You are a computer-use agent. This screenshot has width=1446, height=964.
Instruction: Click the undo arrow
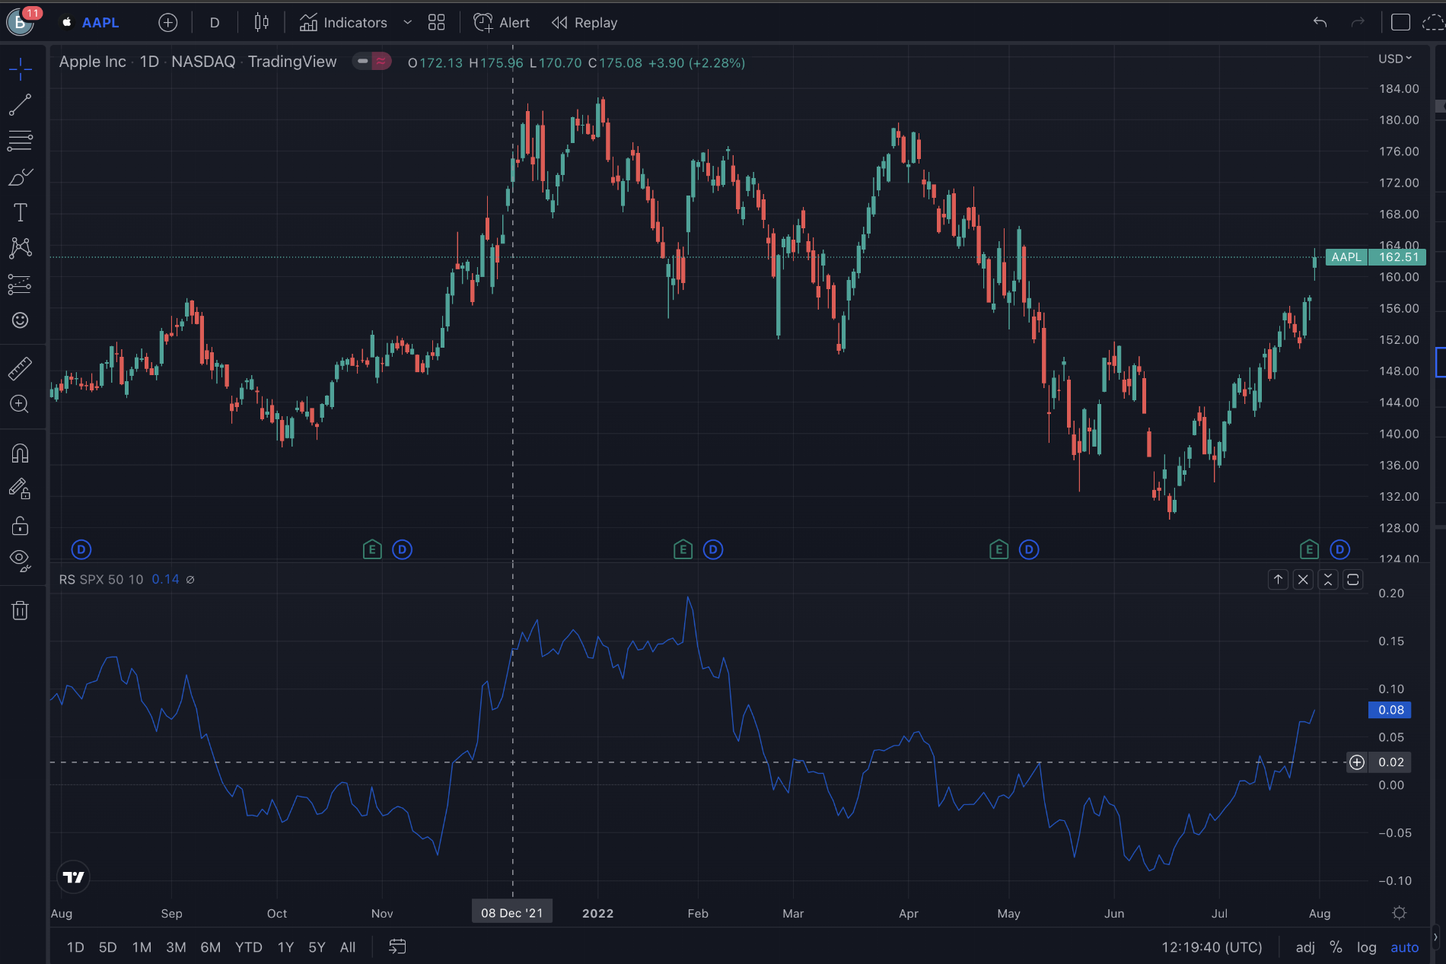coord(1320,23)
